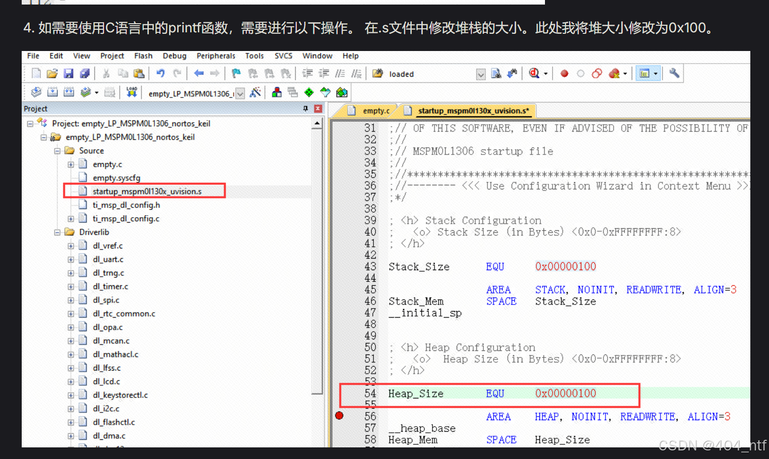This screenshot has height=459, width=769.
Task: Open the batch build dropdown arrow
Action: [96, 93]
